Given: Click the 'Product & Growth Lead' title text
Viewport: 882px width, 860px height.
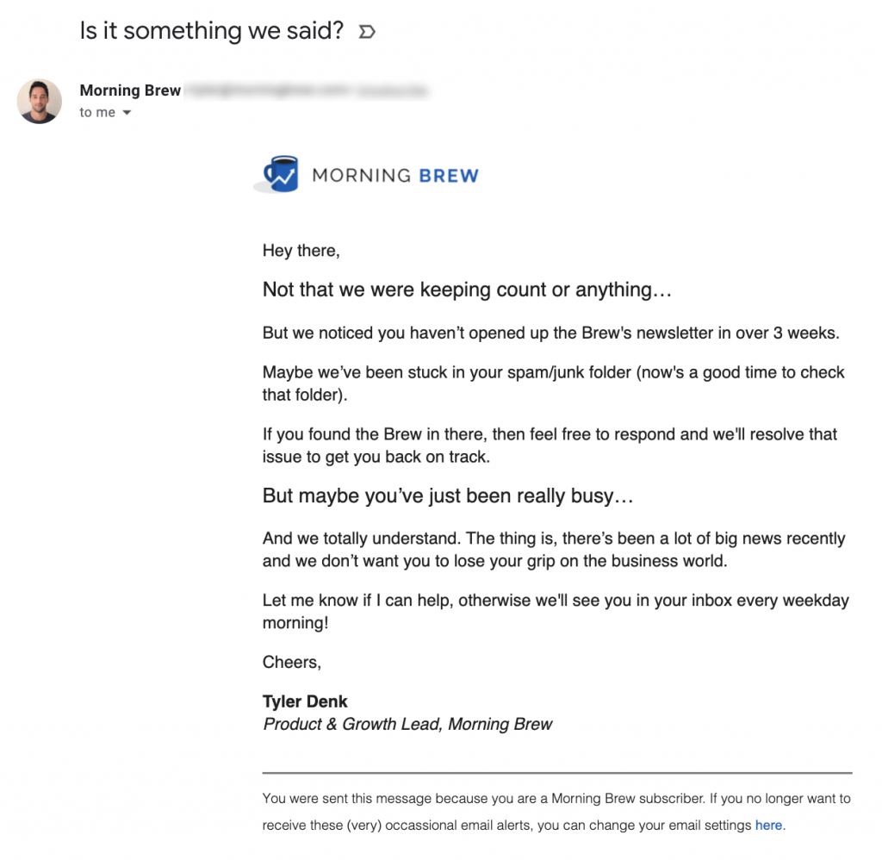Looking at the screenshot, I should pyautogui.click(x=407, y=725).
